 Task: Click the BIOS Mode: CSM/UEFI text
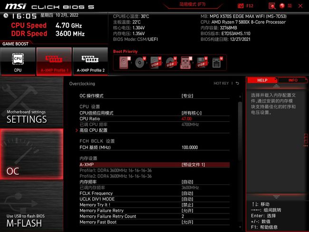(135, 39)
